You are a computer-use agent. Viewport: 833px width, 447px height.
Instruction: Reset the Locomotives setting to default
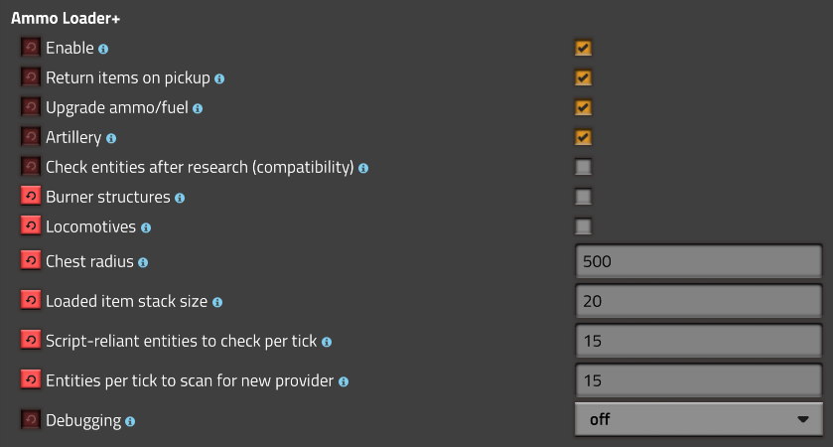pos(31,225)
